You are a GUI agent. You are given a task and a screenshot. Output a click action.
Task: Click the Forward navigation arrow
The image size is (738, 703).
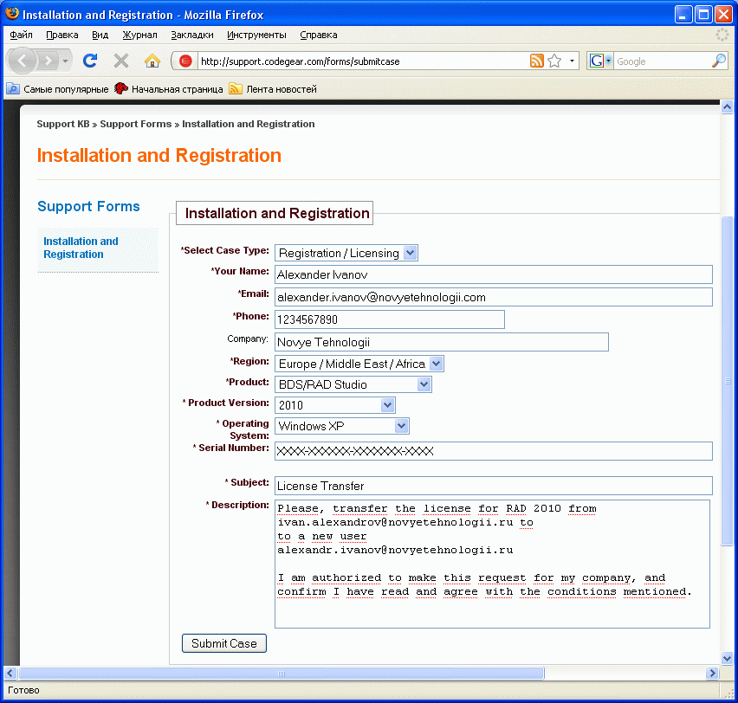tap(48, 61)
